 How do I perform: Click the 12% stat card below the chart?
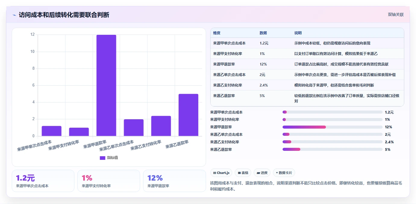pyautogui.click(x=174, y=181)
